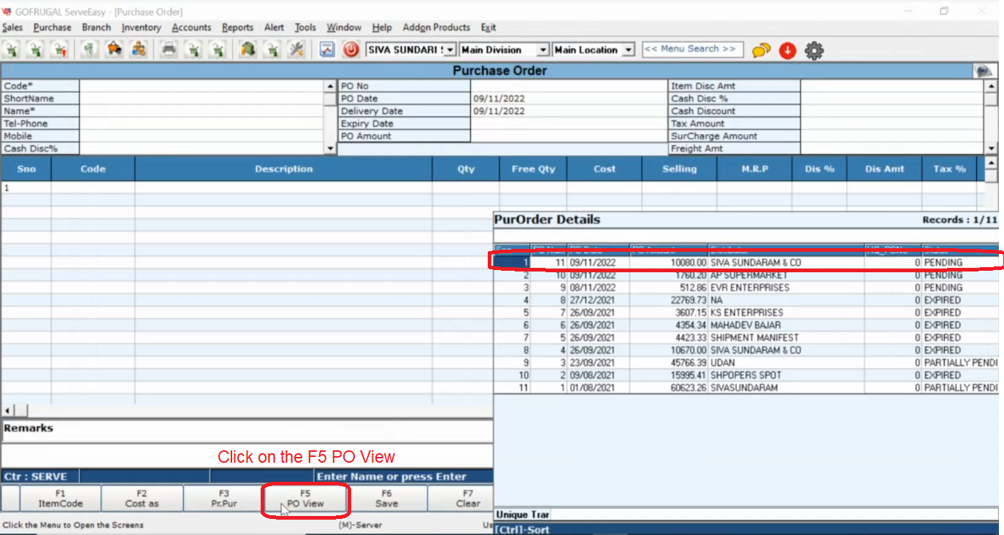This screenshot has width=1004, height=535.
Task: Open the Main Division dropdown
Action: click(543, 50)
